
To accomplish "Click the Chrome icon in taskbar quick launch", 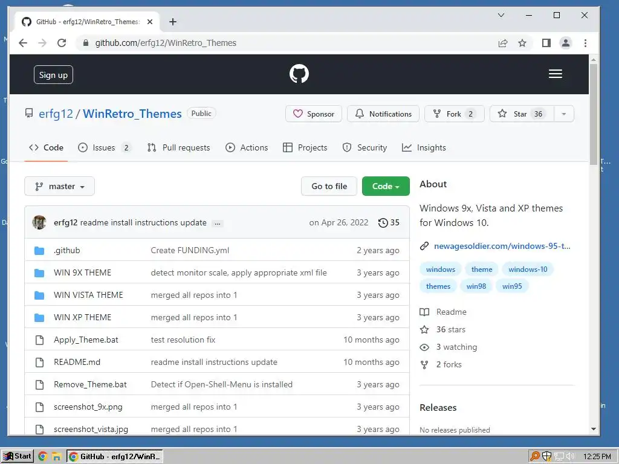I will pos(43,457).
